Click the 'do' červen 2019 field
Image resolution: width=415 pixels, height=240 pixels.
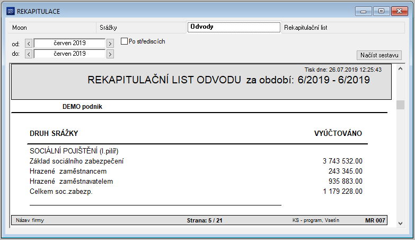coord(69,54)
